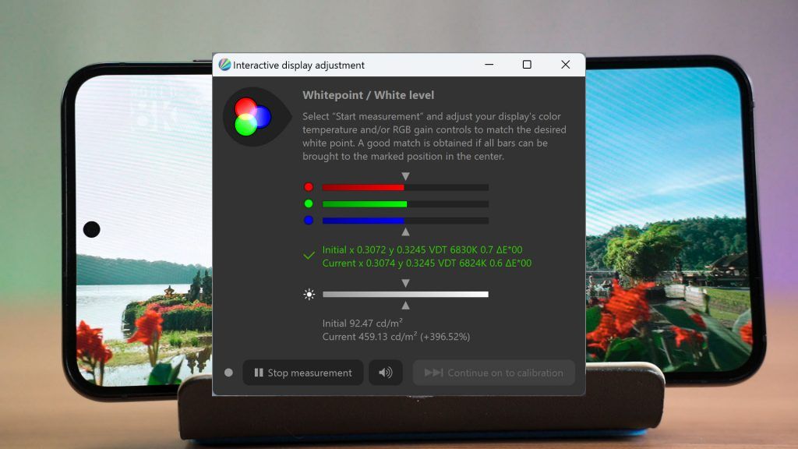
Task: Click the DisplayCAL app icon in title bar
Action: click(x=224, y=65)
